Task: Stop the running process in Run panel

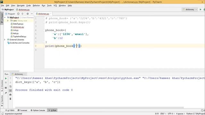Action: click(6, 82)
